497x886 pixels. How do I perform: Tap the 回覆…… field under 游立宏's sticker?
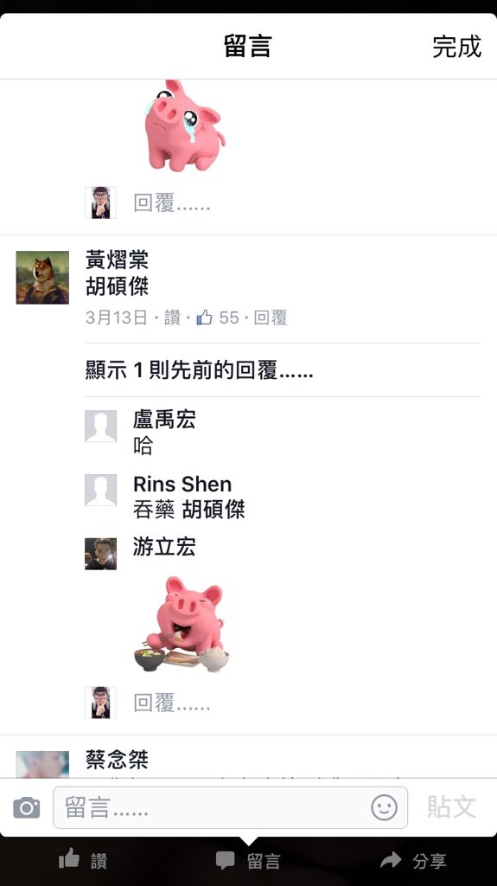(172, 703)
